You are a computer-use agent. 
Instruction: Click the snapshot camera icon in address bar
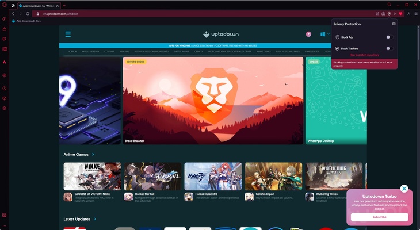click(x=383, y=14)
